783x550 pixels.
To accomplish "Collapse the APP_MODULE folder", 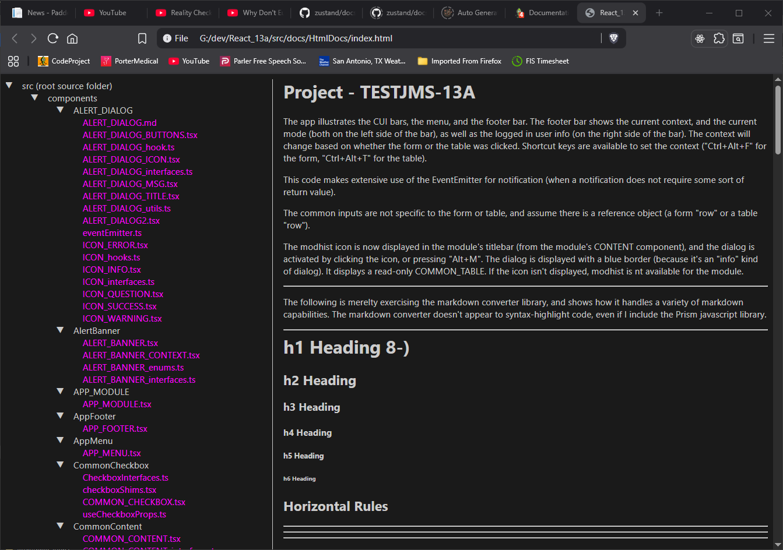I will coord(61,392).
